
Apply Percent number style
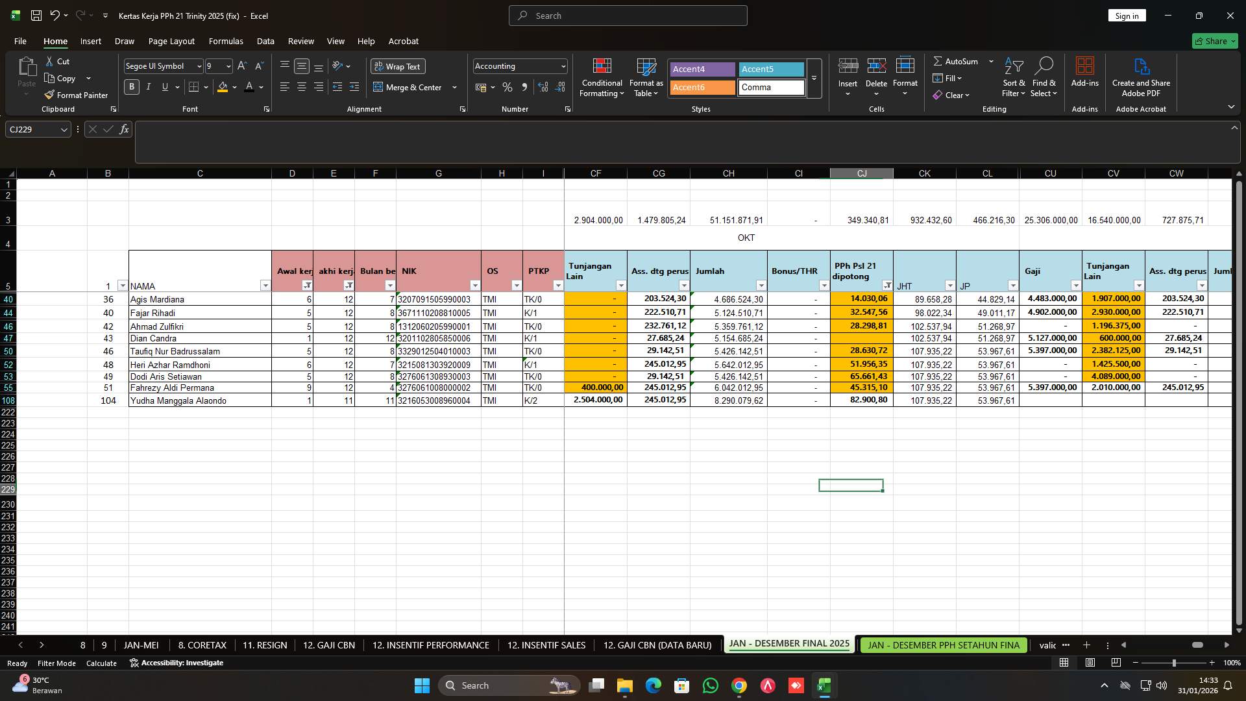coord(507,86)
